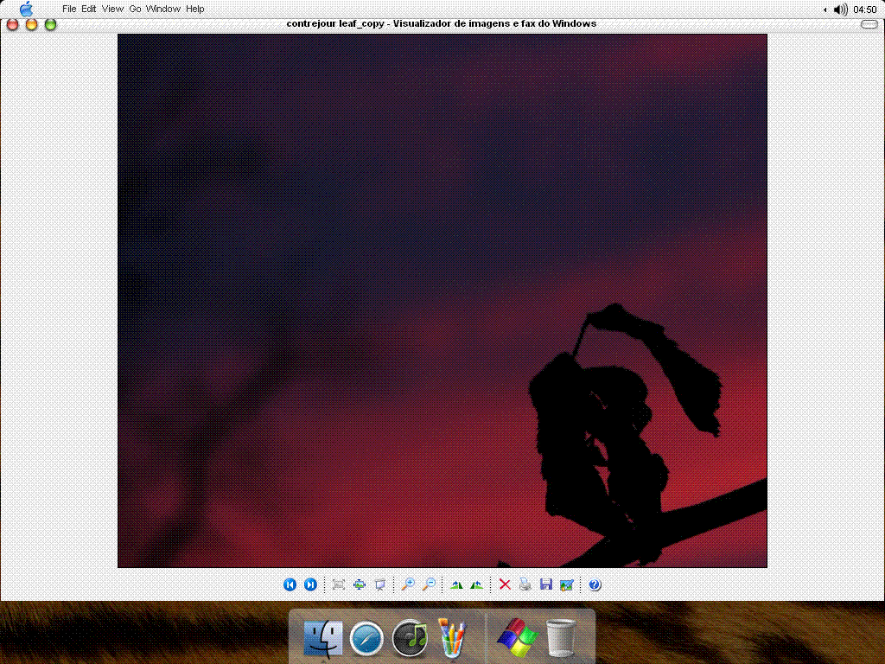Open the View menu

112,9
